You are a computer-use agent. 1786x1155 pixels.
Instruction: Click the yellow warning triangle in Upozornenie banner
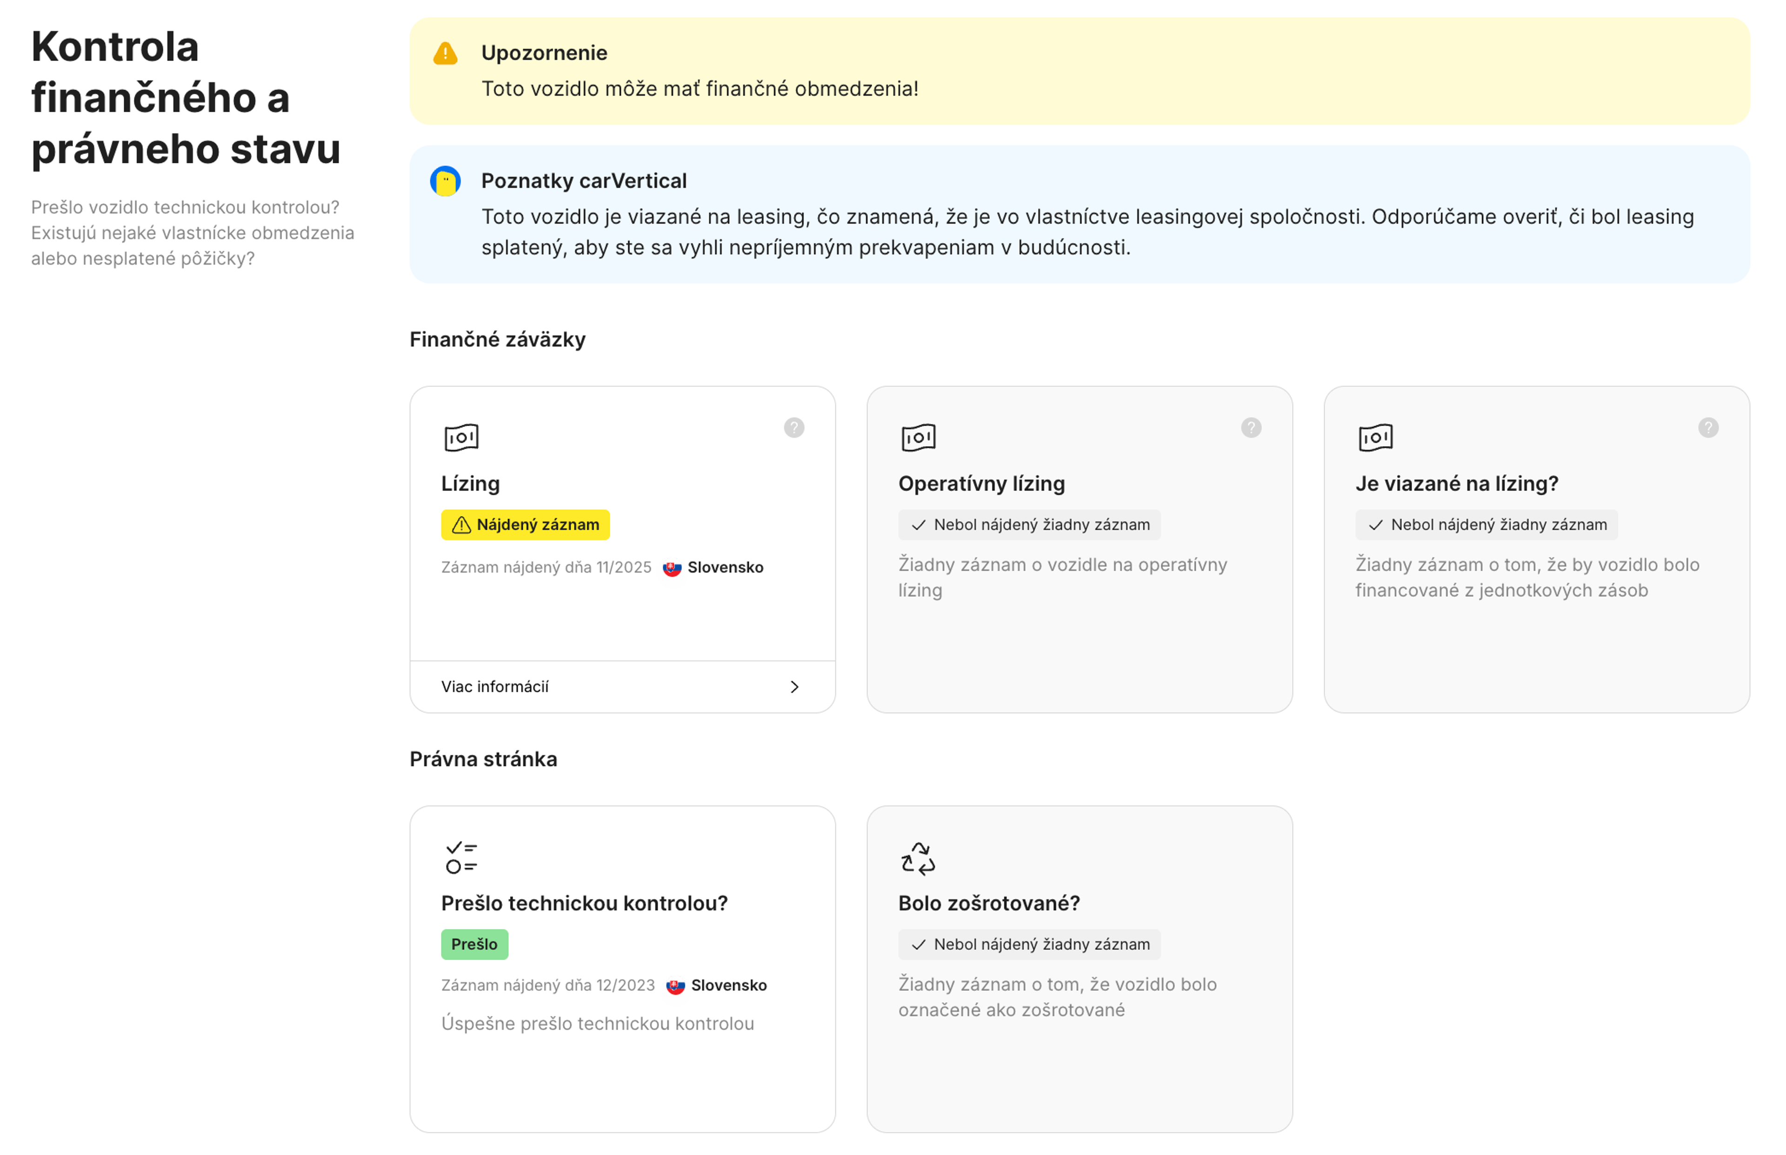(446, 53)
